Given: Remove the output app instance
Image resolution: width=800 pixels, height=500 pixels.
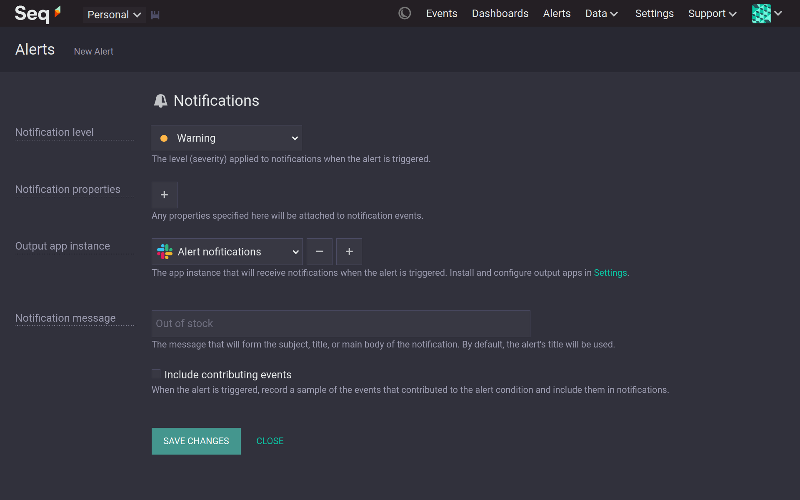Looking at the screenshot, I should (320, 252).
